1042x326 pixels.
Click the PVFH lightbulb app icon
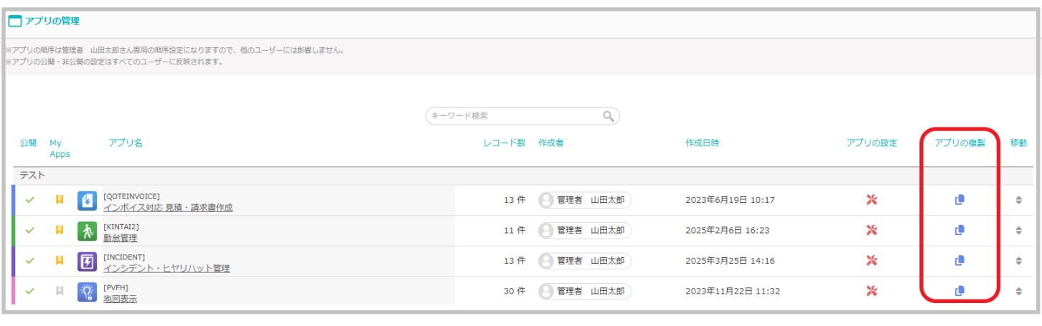tap(87, 292)
